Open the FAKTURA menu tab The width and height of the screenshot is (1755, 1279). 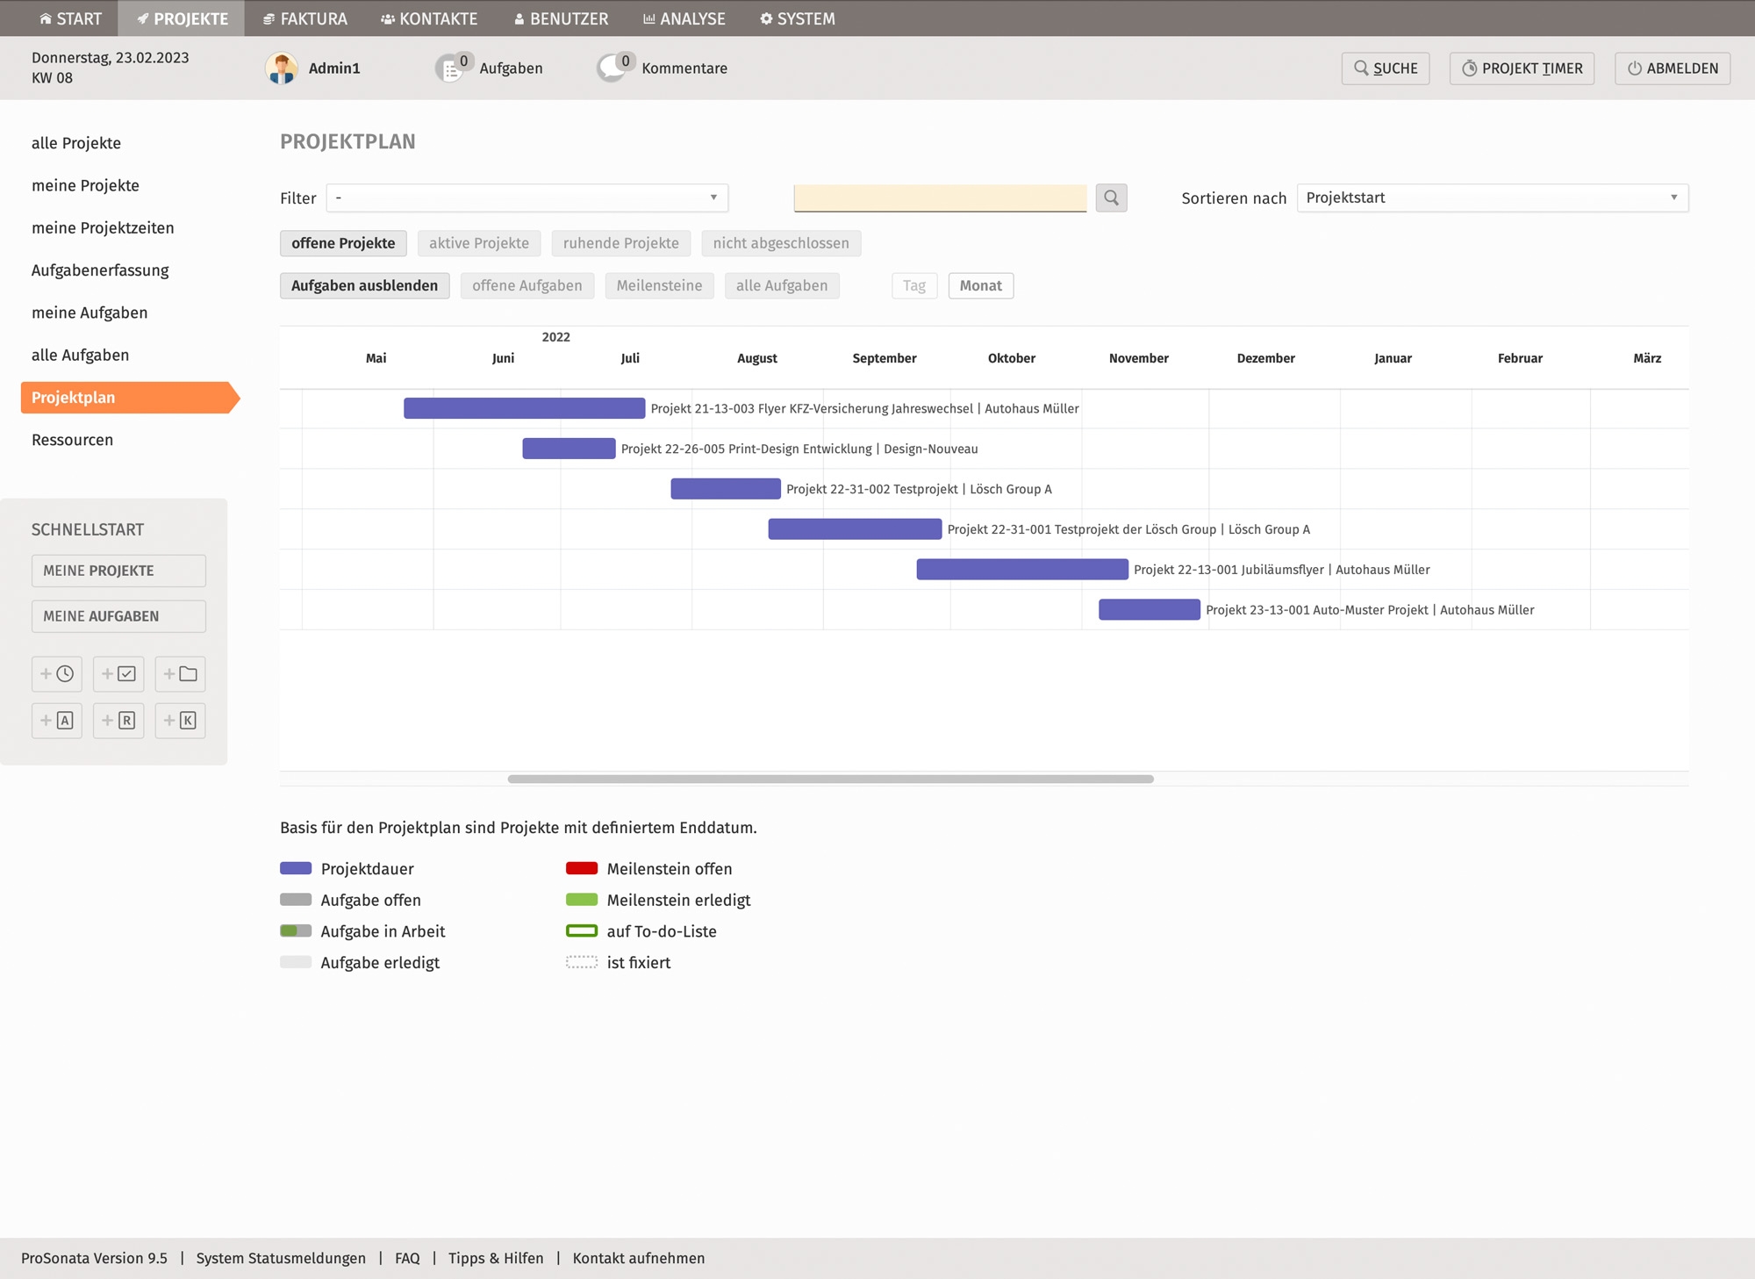[x=305, y=18]
